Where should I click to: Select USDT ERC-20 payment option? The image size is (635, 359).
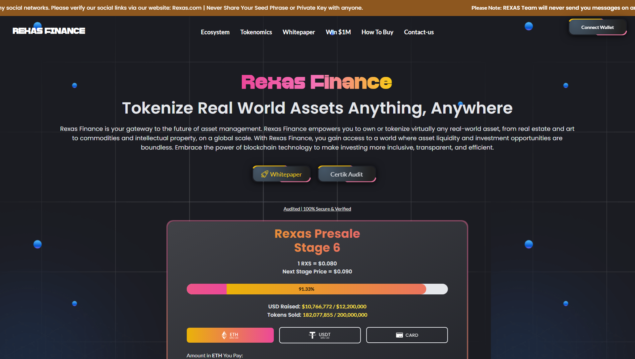320,335
